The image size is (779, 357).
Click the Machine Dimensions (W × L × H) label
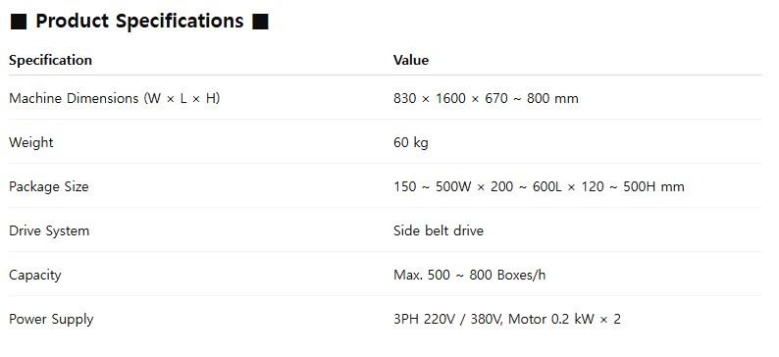[114, 98]
